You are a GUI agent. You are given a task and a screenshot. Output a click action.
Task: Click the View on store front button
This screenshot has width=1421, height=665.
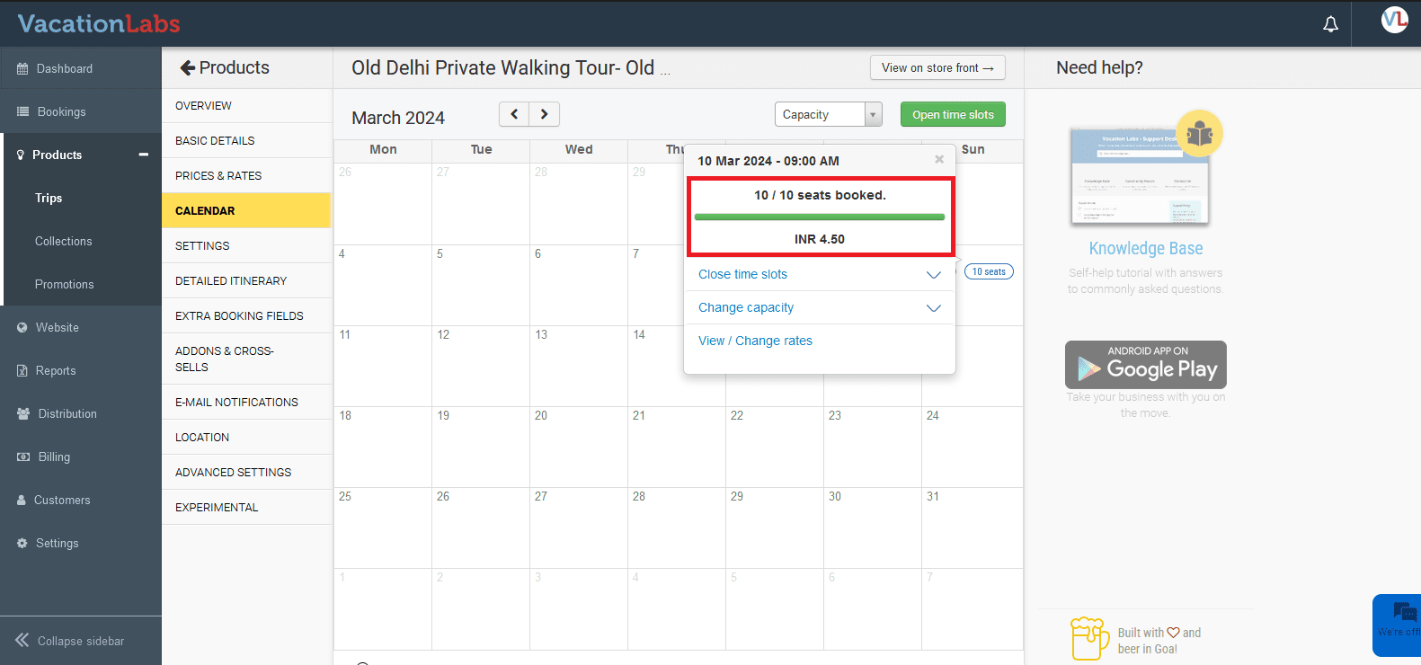coord(937,67)
